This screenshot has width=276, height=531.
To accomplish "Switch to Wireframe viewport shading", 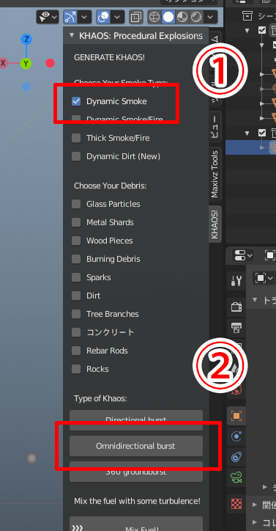I will (x=154, y=16).
